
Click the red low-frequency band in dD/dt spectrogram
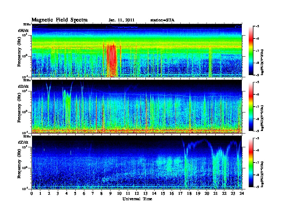coord(137,131)
